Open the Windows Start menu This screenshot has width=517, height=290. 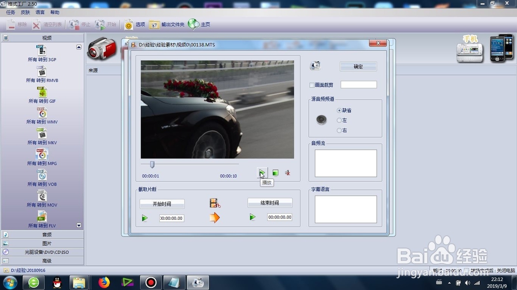click(x=10, y=282)
